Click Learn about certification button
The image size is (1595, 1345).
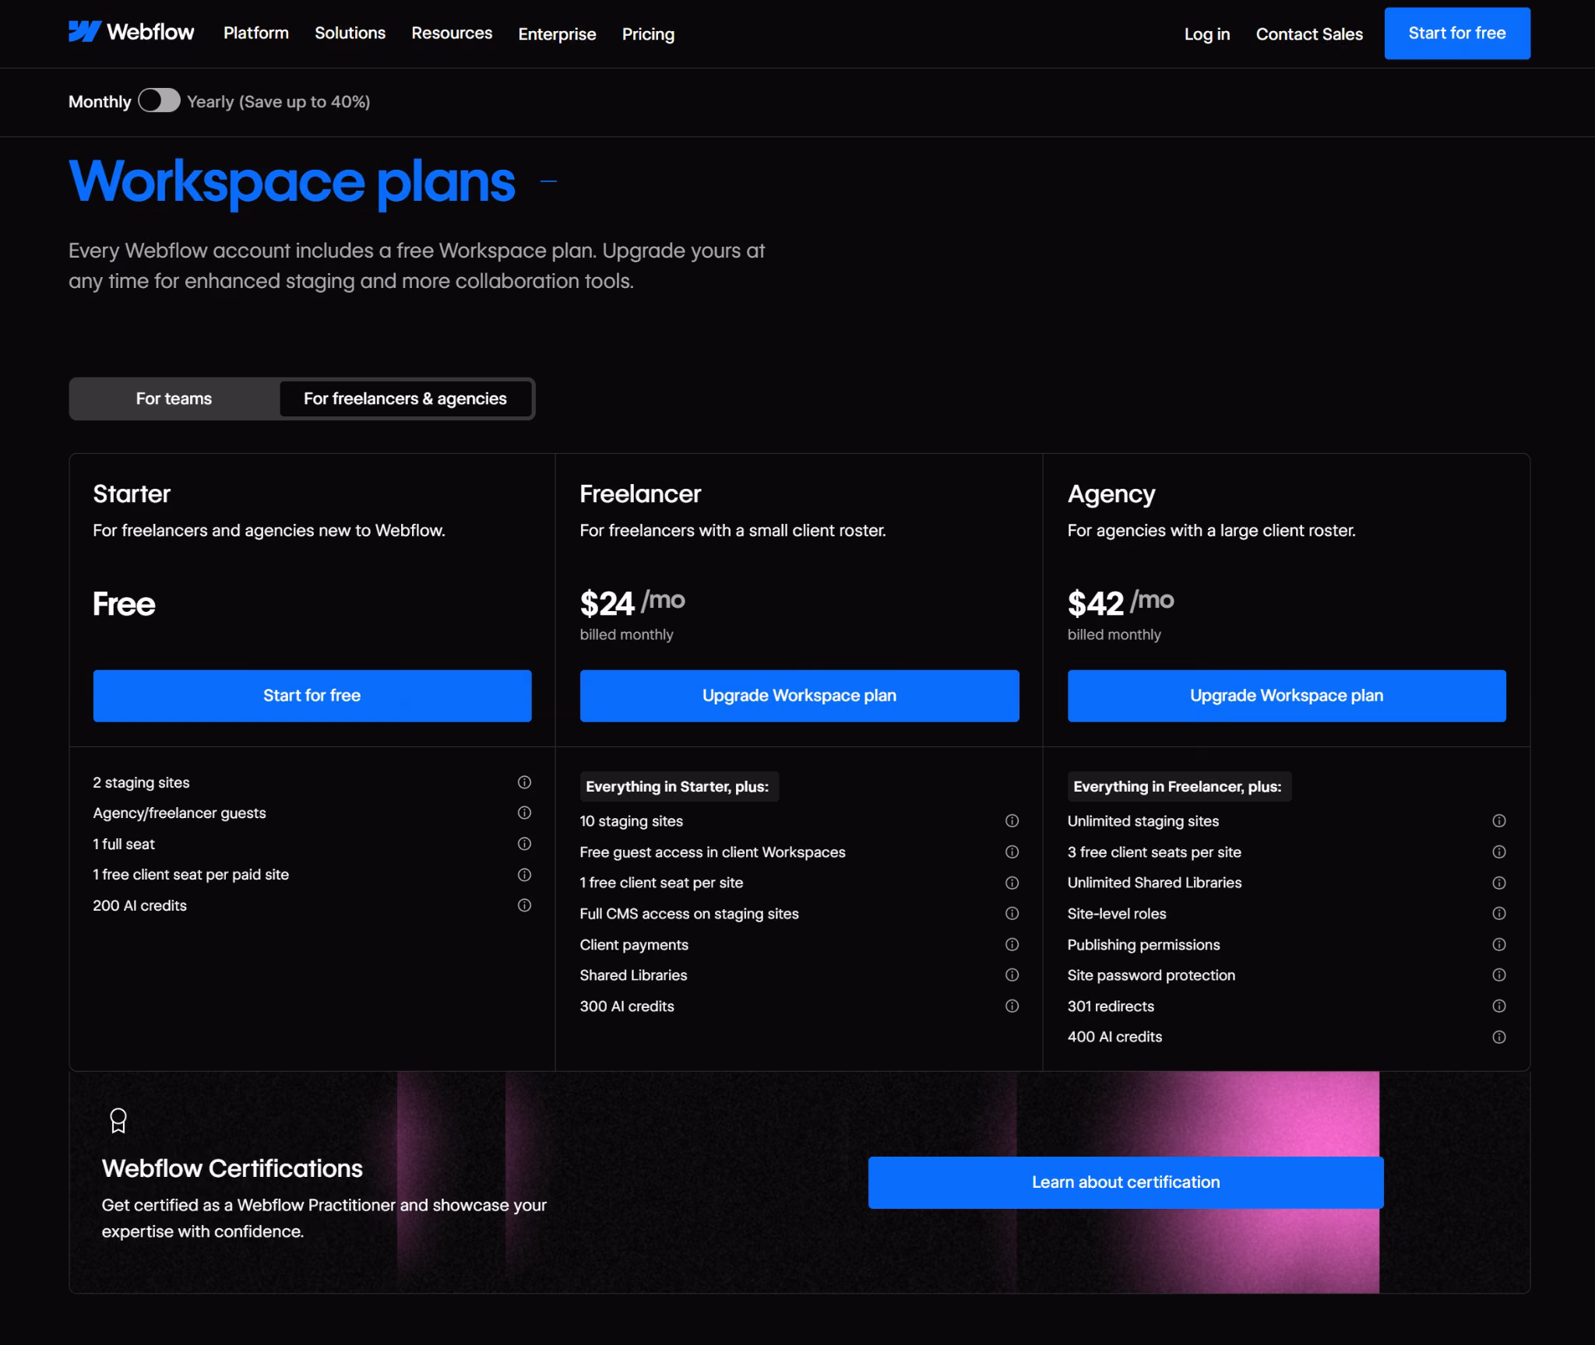[1125, 1182]
